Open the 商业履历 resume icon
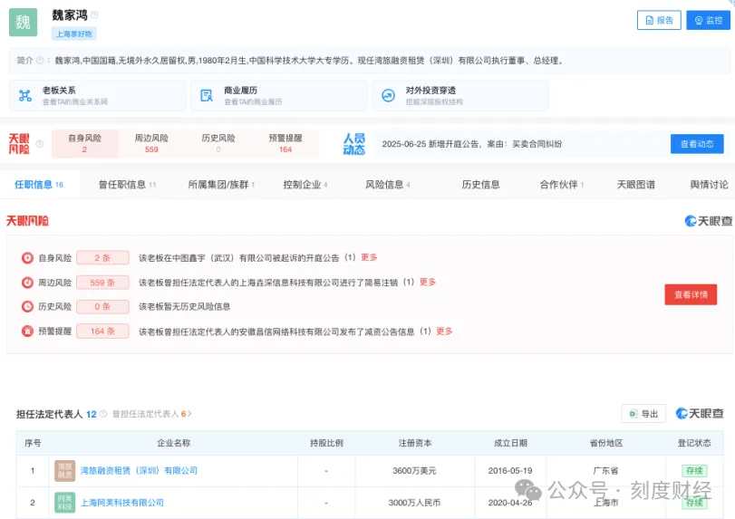Screen dimensions: 735x519 pos(207,95)
